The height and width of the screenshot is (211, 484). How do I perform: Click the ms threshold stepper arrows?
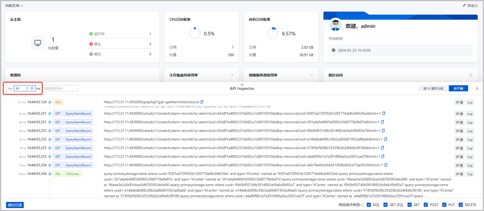tap(27, 88)
